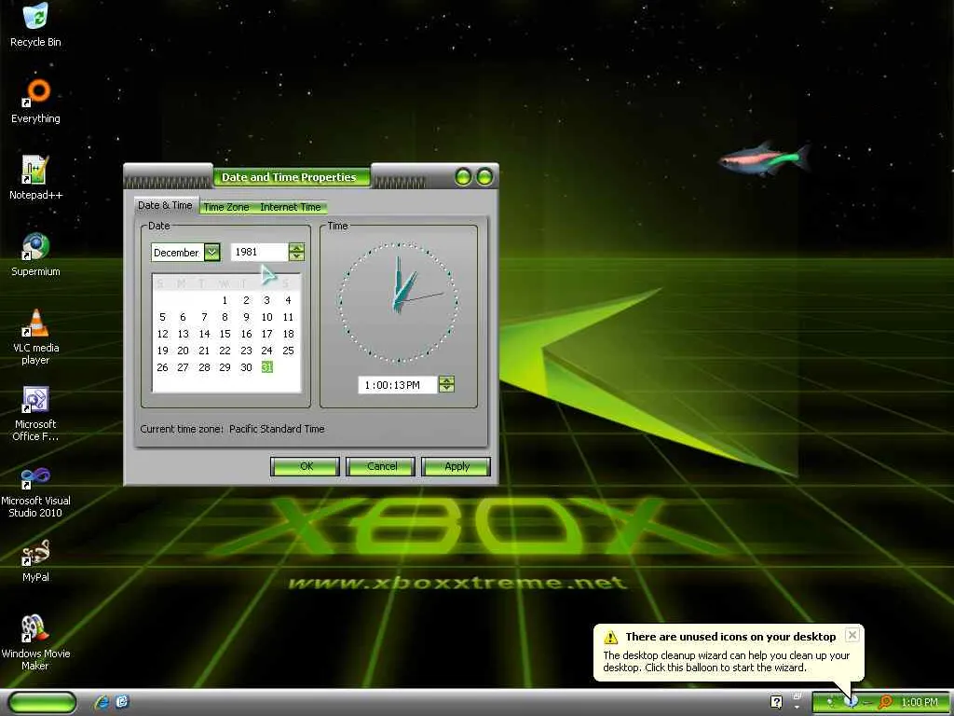Open the Recycle Bin desktop icon
The image size is (954, 716).
(35, 24)
